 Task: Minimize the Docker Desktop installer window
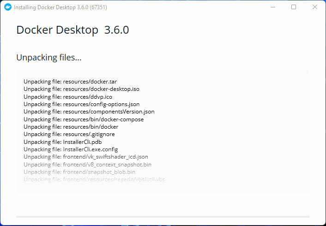pos(273,7)
